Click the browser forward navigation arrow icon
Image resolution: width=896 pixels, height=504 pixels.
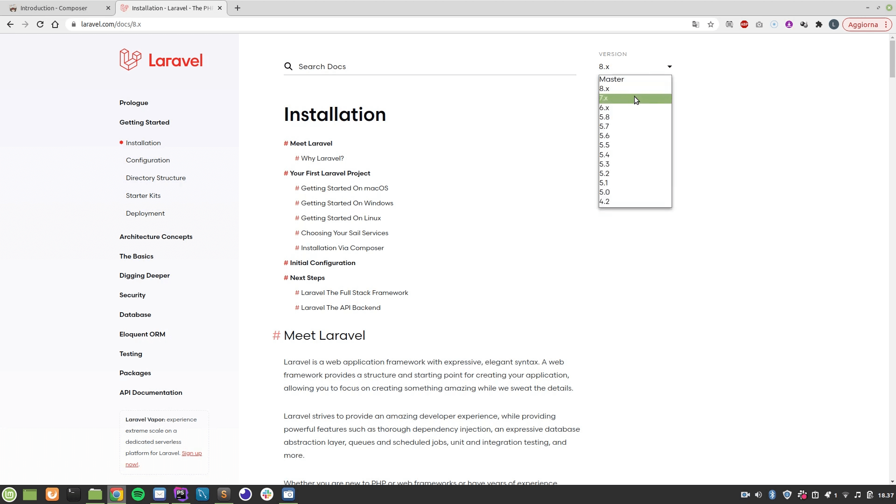pos(25,24)
